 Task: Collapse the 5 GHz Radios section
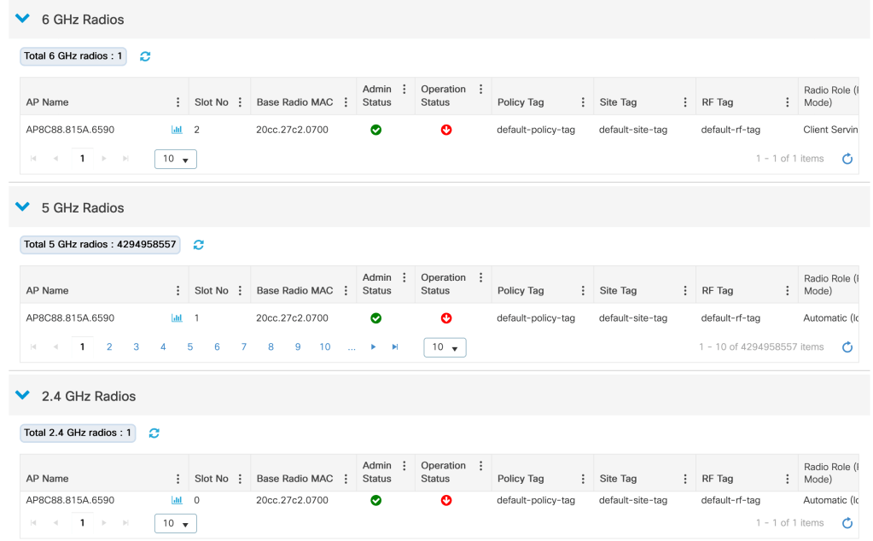point(23,207)
